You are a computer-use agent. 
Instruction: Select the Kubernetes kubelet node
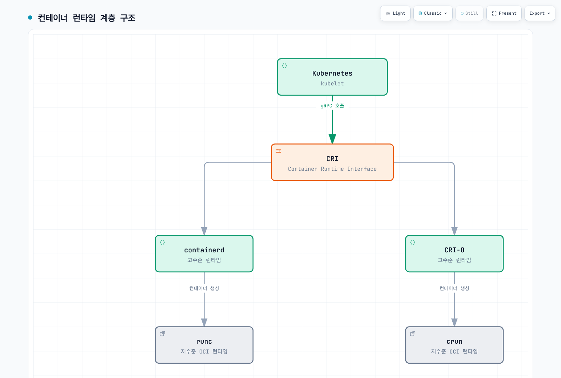332,77
